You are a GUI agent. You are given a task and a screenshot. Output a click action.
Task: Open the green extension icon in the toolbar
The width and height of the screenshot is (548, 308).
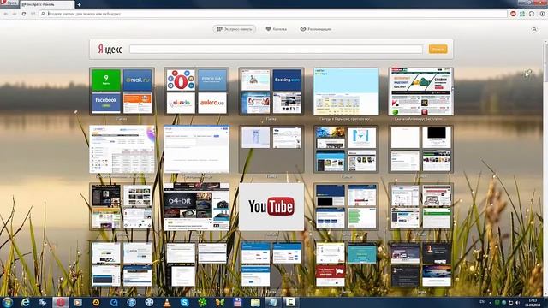[x=522, y=14]
